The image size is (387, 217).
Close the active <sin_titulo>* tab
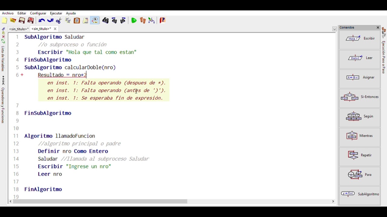(x=55, y=29)
